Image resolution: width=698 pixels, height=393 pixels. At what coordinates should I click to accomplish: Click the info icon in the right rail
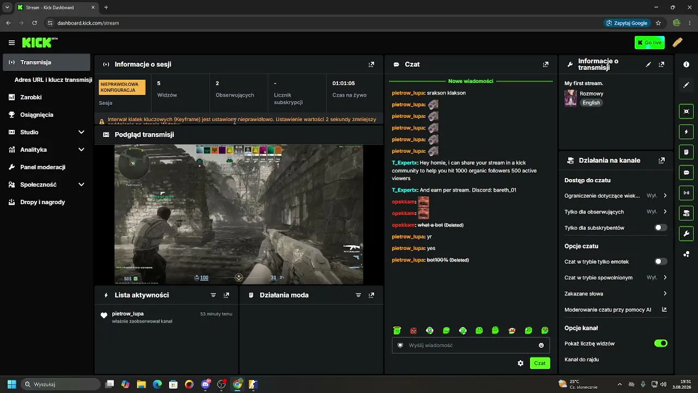point(686,64)
